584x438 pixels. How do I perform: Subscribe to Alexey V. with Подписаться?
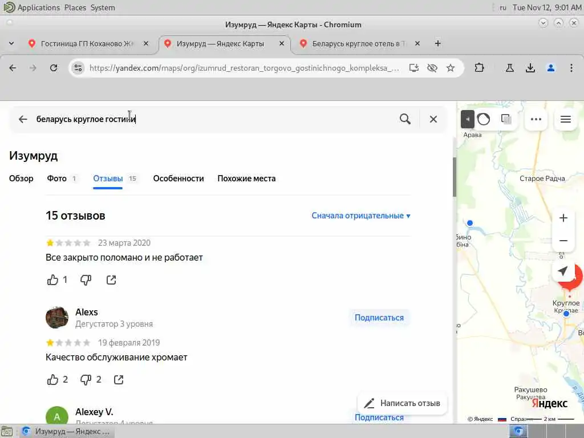[379, 417]
